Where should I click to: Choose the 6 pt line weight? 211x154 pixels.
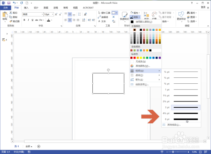pyautogui.click(x=181, y=119)
